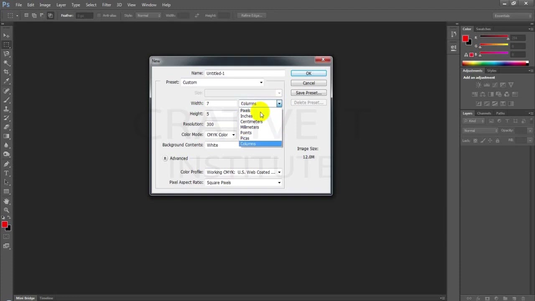Image resolution: width=535 pixels, height=301 pixels.
Task: Add a Curves adjustment
Action: click(x=494, y=85)
